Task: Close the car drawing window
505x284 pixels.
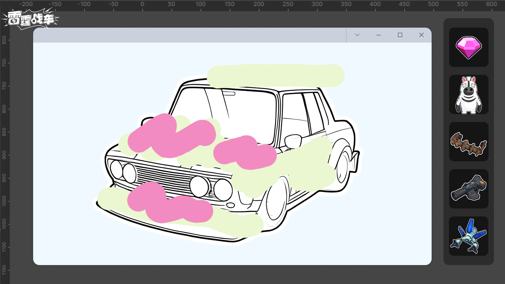Action: pyautogui.click(x=421, y=35)
